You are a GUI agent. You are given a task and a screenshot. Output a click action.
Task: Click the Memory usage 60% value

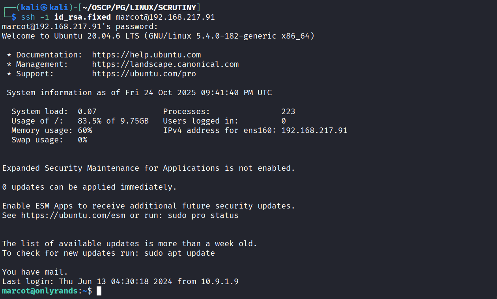[x=85, y=130]
